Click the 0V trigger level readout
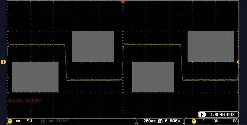 (216, 121)
